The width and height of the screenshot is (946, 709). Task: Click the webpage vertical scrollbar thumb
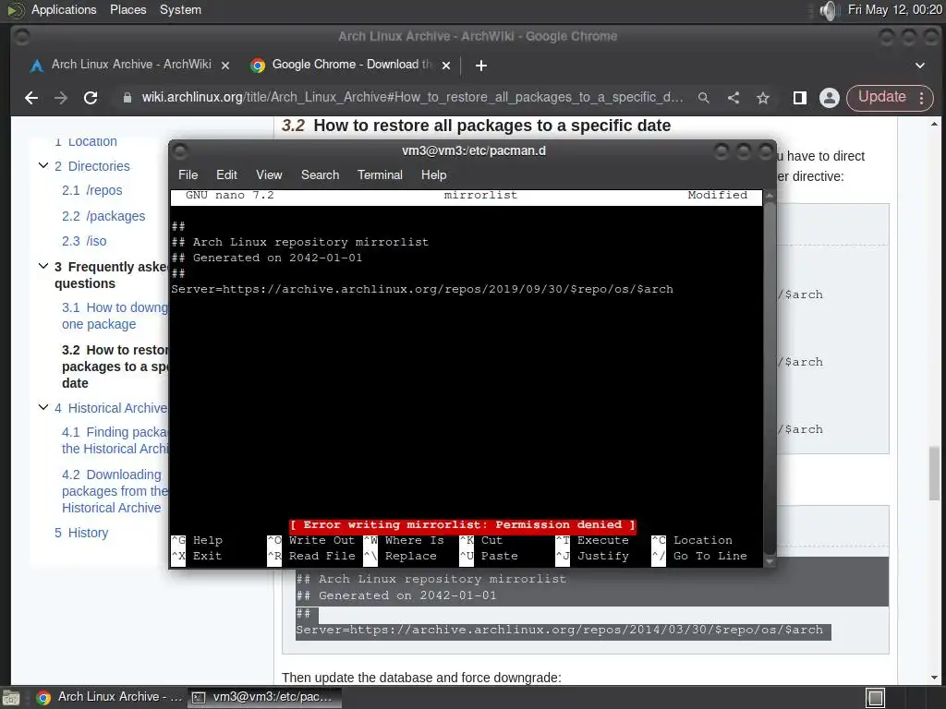point(934,474)
